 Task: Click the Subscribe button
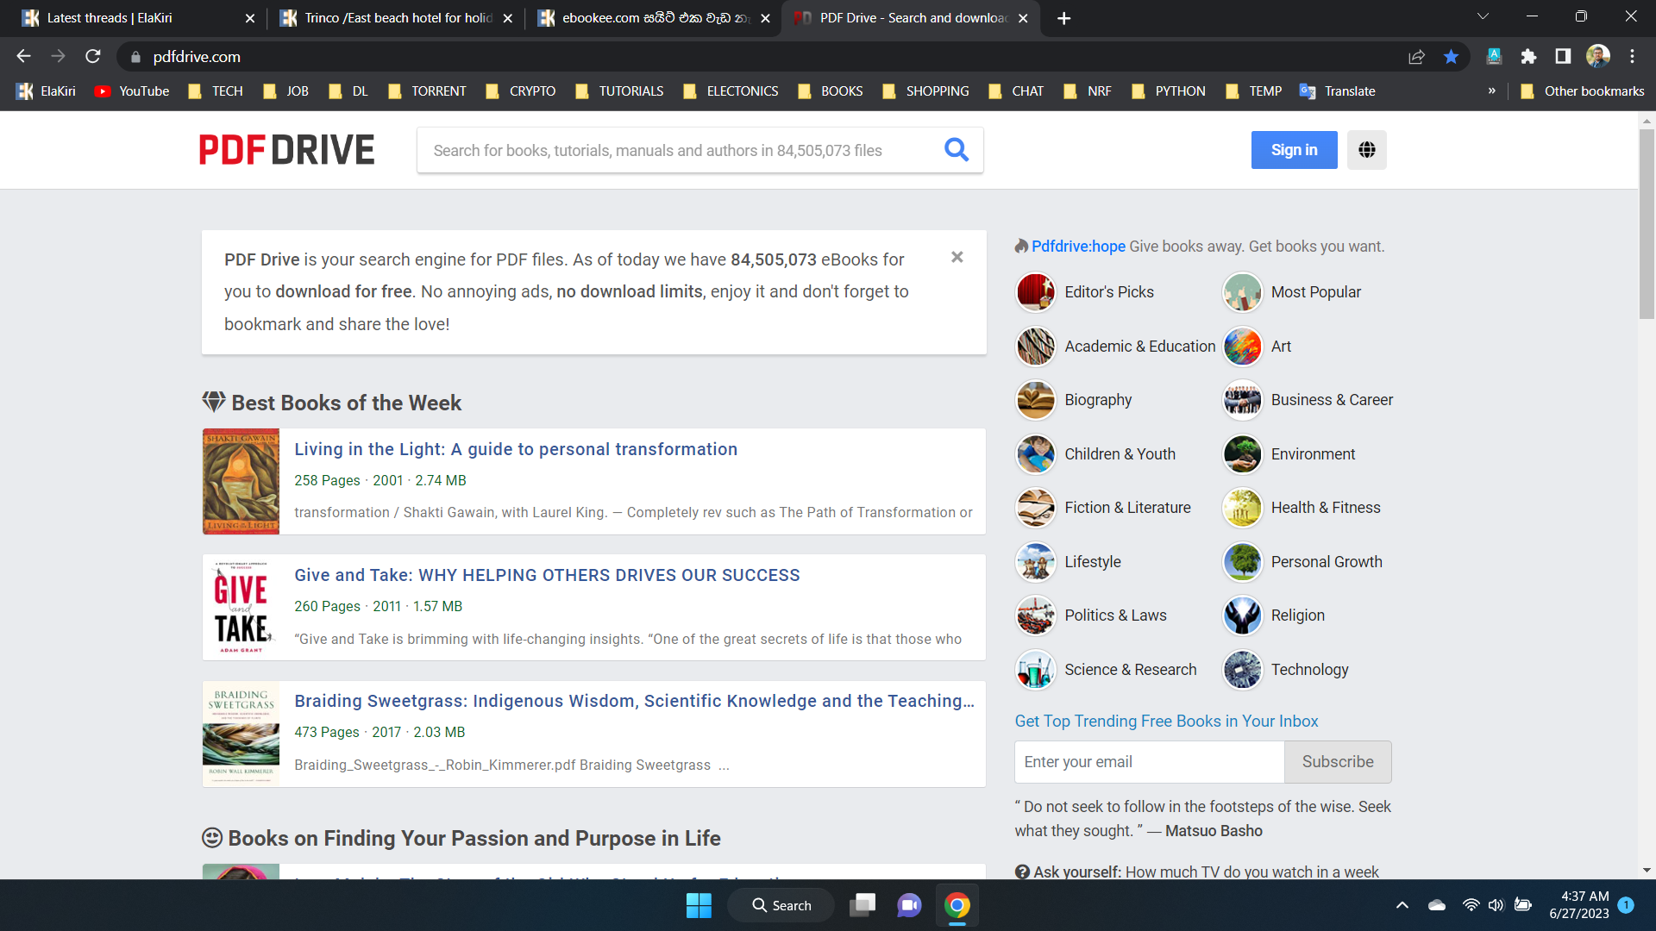[x=1338, y=762]
